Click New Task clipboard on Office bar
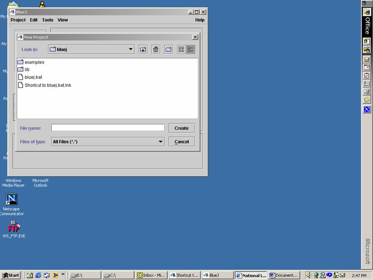 pyautogui.click(x=367, y=76)
